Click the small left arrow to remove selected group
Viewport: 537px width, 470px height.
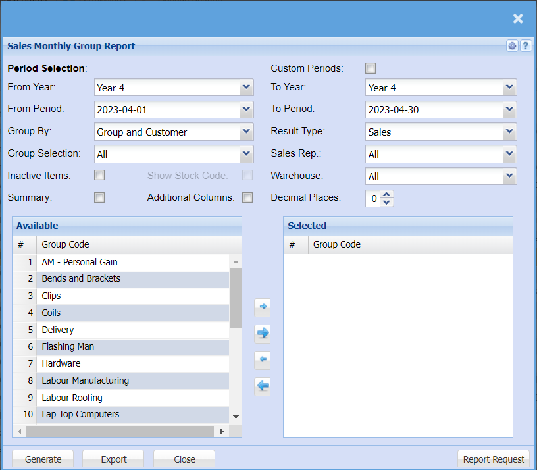263,360
